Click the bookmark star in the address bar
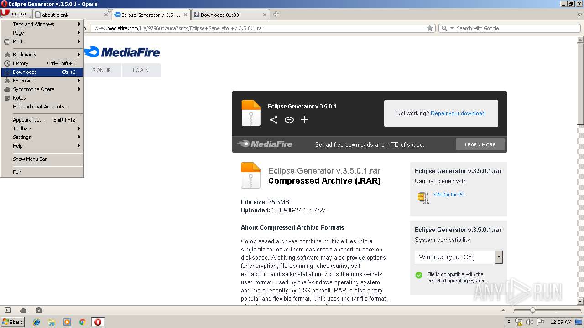The image size is (584, 328). pyautogui.click(x=430, y=28)
